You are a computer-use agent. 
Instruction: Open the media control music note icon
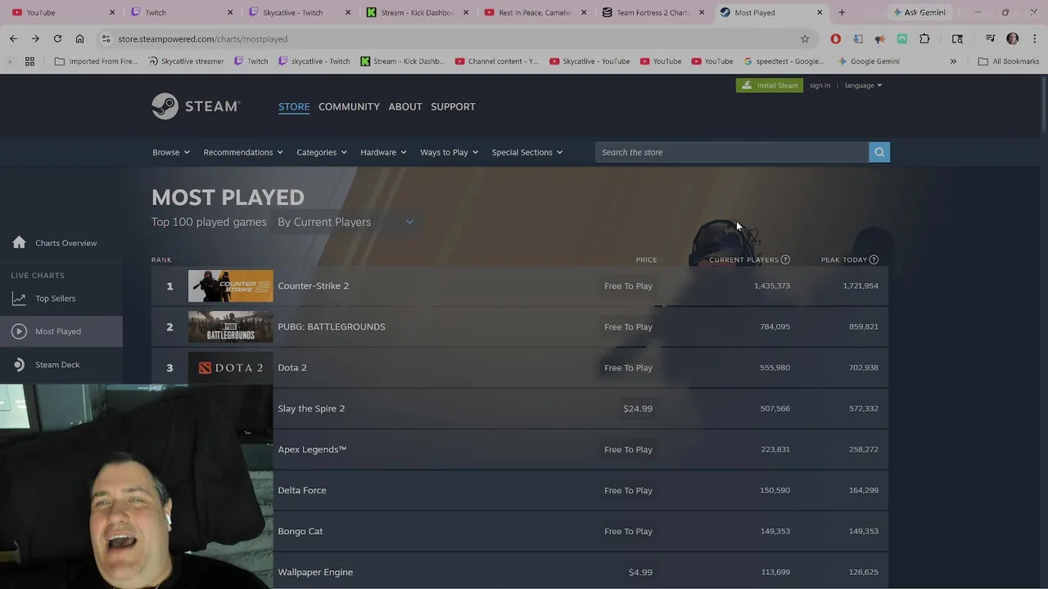[990, 38]
